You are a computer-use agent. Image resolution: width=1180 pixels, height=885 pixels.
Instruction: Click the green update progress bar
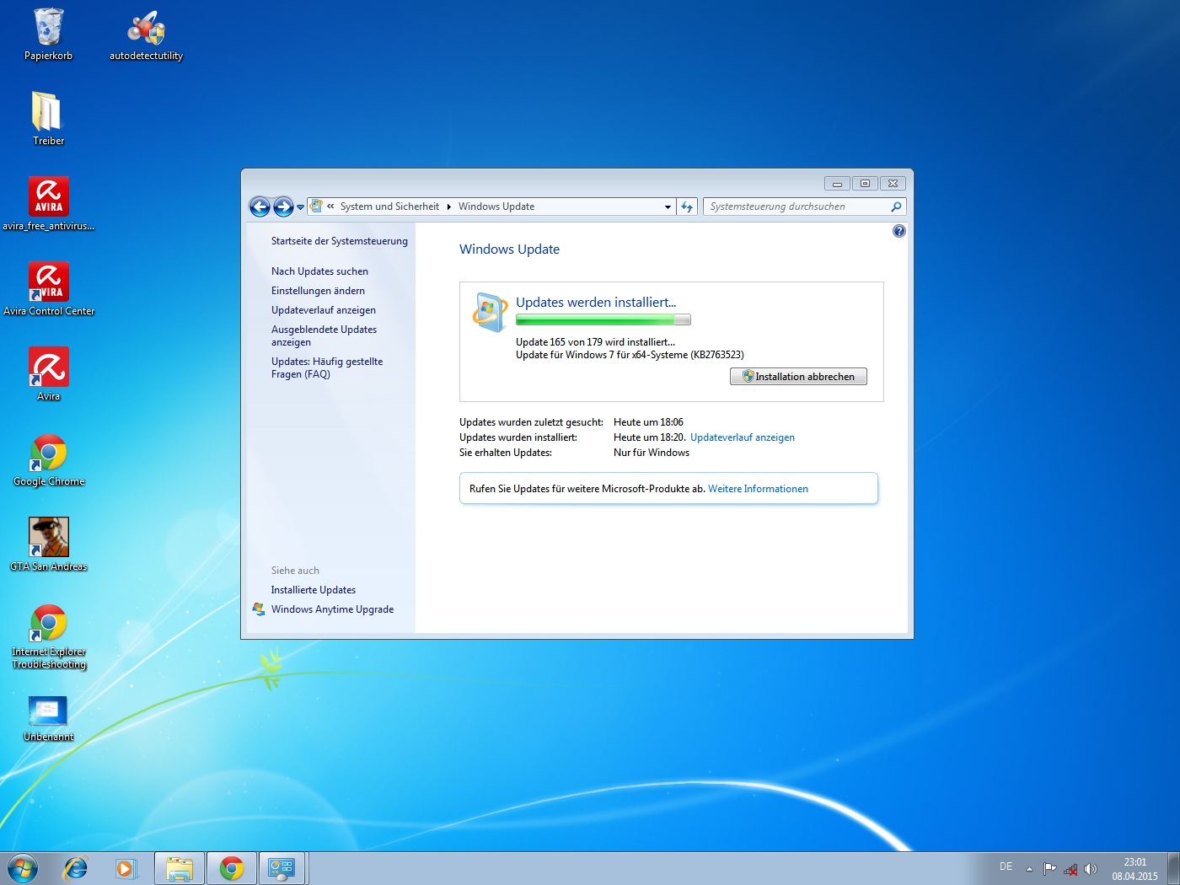603,320
